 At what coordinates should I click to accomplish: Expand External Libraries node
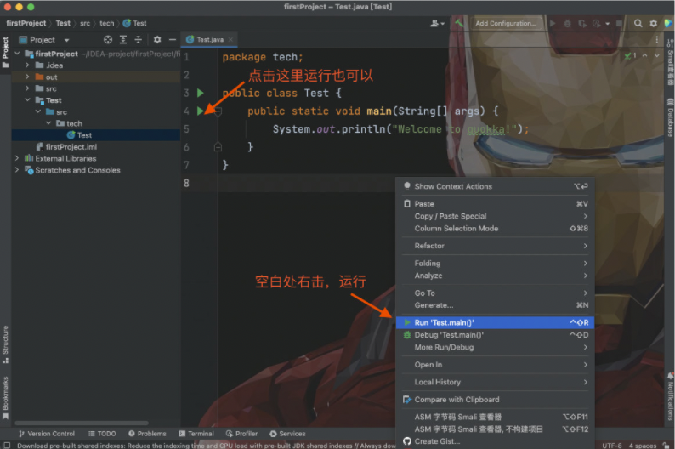(x=17, y=158)
